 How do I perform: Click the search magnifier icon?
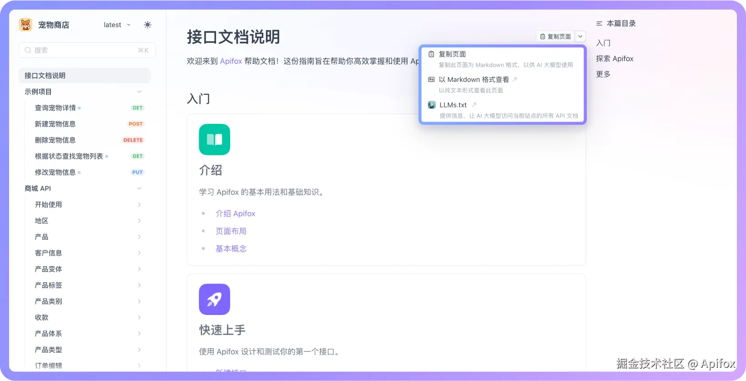coord(28,50)
